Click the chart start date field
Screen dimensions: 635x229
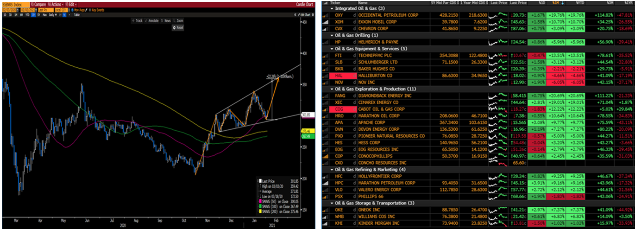coord(9,10)
